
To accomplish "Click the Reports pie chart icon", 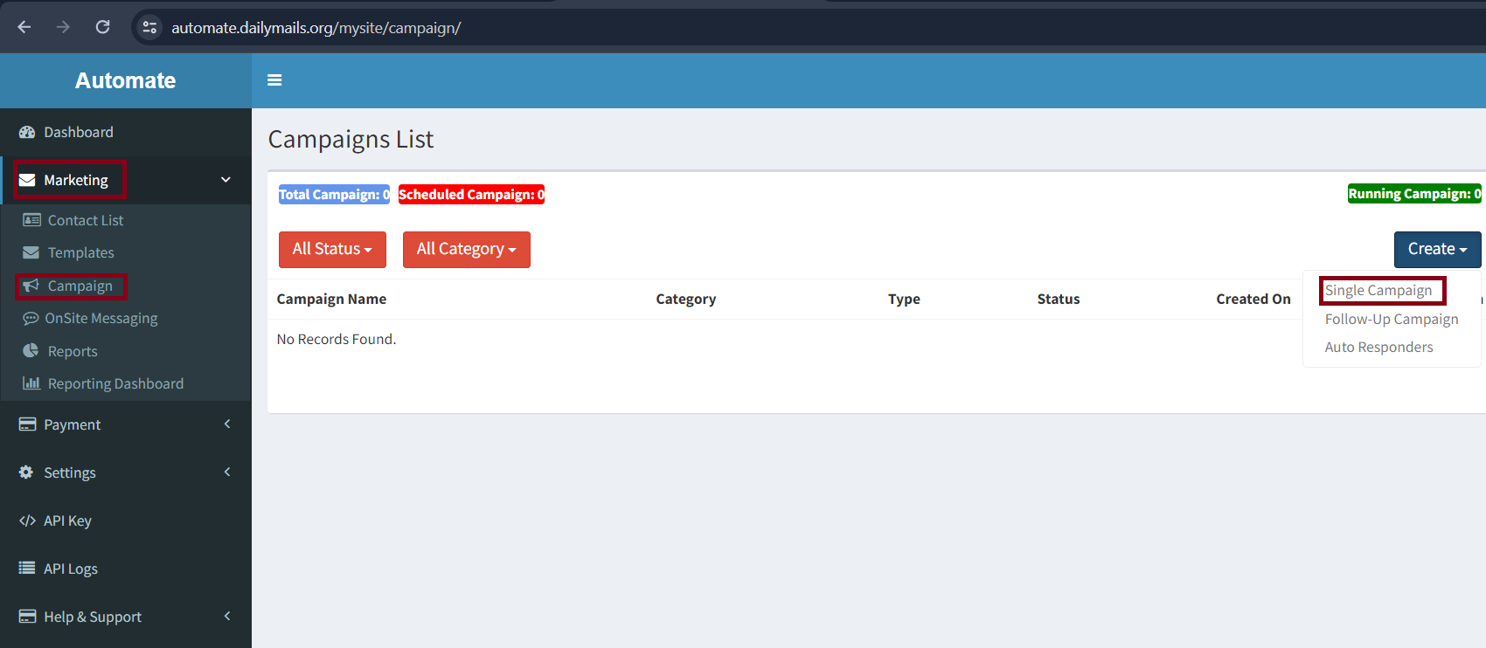I will pos(31,351).
